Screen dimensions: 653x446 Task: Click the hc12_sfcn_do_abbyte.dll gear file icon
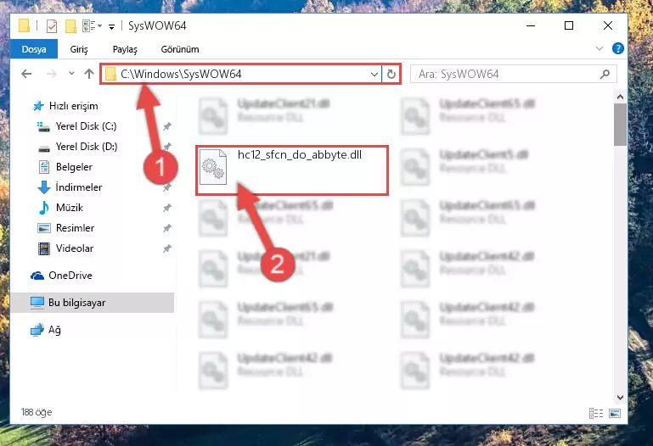point(213,167)
